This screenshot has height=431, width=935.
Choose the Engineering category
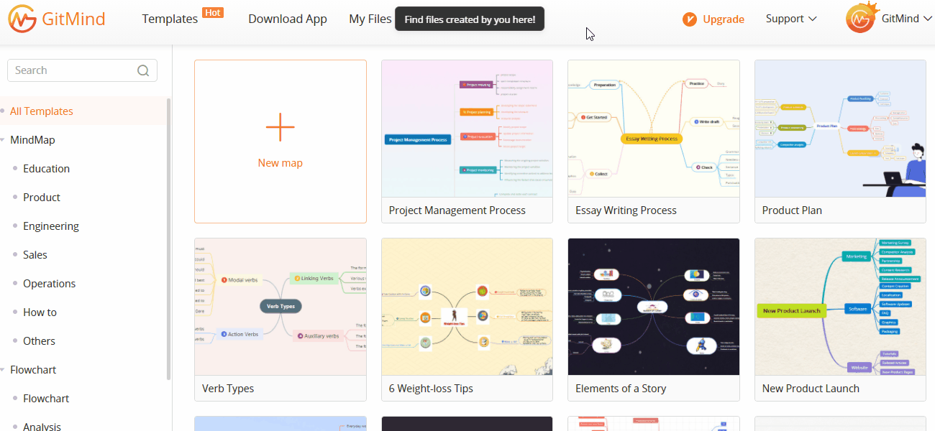coord(51,226)
